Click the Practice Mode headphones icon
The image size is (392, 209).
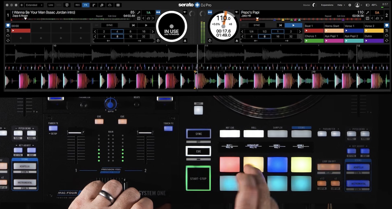[x=110, y=5]
